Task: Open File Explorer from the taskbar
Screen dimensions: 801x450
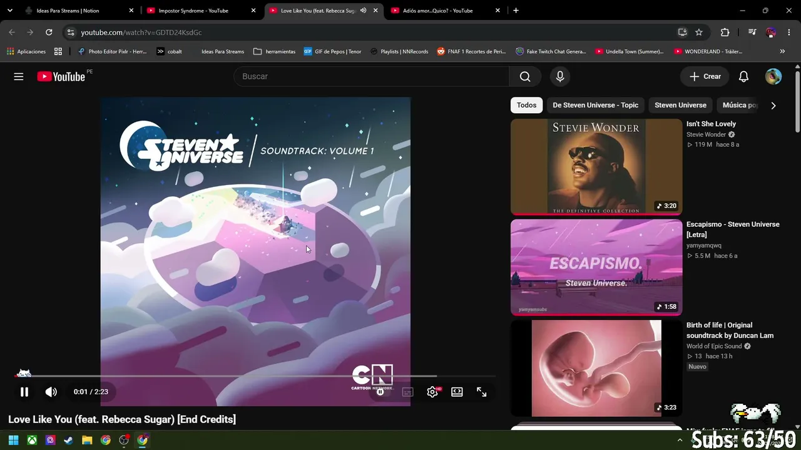Action: click(x=87, y=440)
